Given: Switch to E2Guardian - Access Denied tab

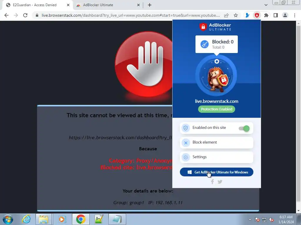Looking at the screenshot, I should click(37, 5).
